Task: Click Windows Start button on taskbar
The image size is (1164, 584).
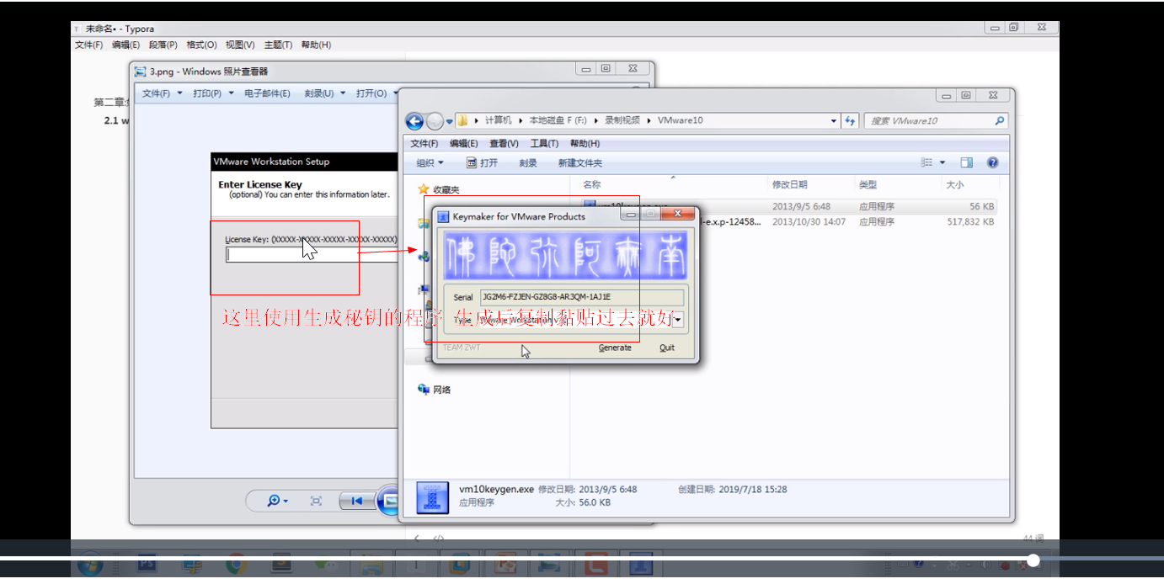Action: tap(90, 565)
